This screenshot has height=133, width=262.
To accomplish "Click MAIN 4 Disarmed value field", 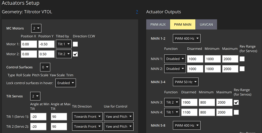I will 189,112.
